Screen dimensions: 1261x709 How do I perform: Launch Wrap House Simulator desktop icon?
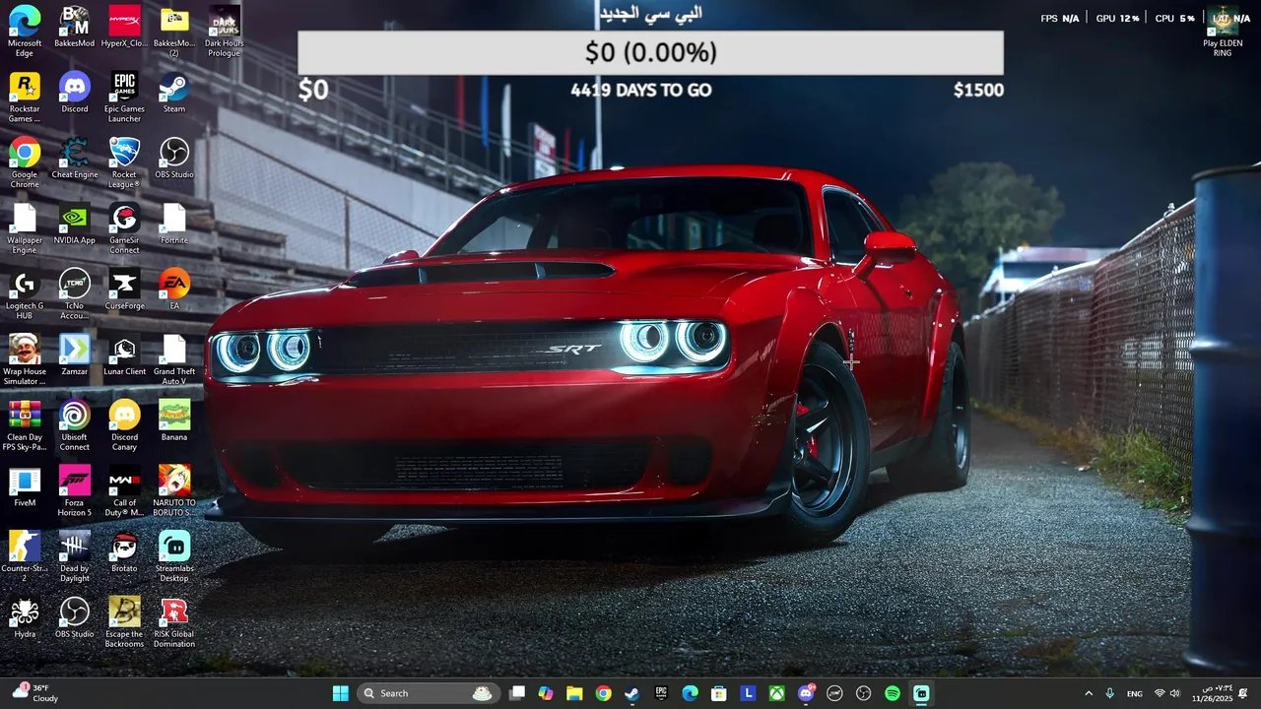(25, 359)
